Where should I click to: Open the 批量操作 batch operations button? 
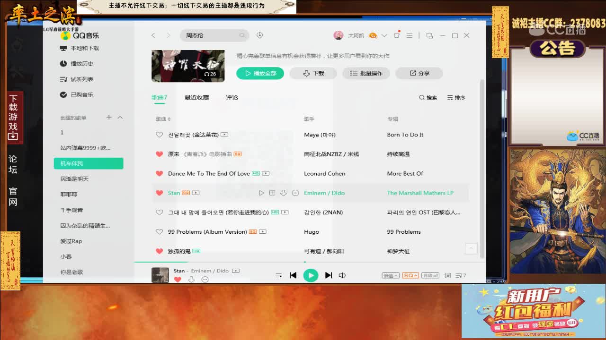(366, 73)
